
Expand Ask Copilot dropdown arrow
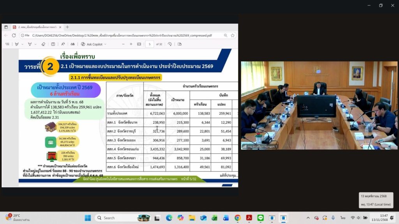[x=105, y=44]
